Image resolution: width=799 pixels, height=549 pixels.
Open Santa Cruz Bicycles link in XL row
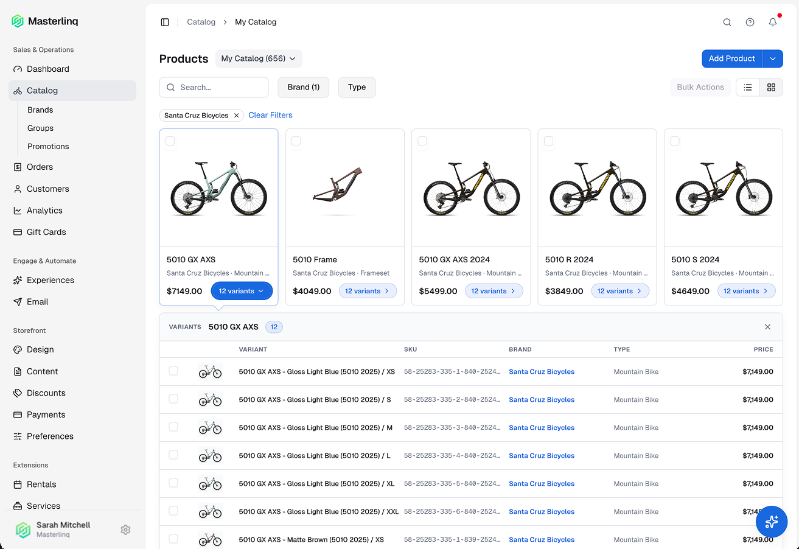pos(542,484)
